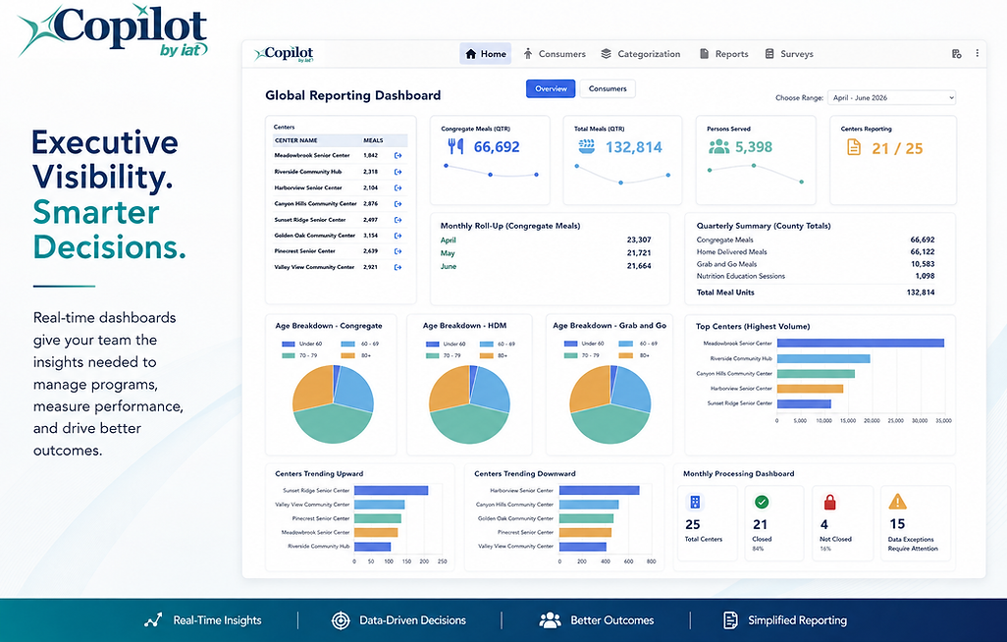Click Nutrition Education Sessions summary row
1007x642 pixels.
point(816,276)
